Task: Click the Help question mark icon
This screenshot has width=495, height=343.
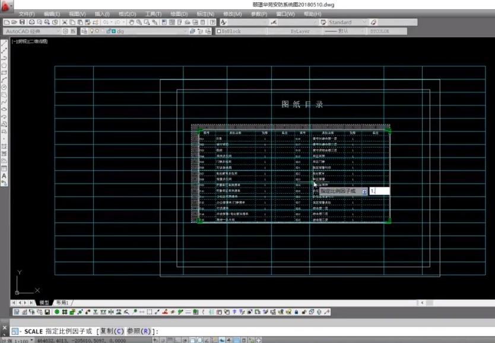Action: (x=212, y=22)
